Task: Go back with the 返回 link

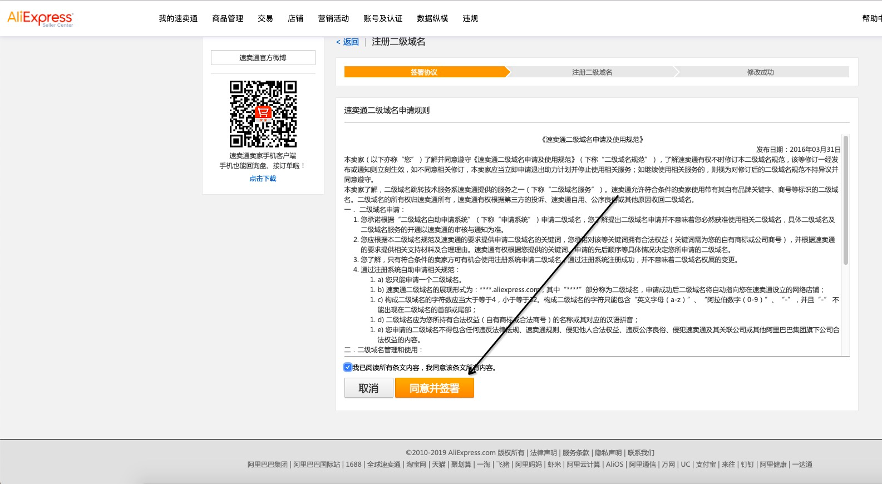Action: 348,42
